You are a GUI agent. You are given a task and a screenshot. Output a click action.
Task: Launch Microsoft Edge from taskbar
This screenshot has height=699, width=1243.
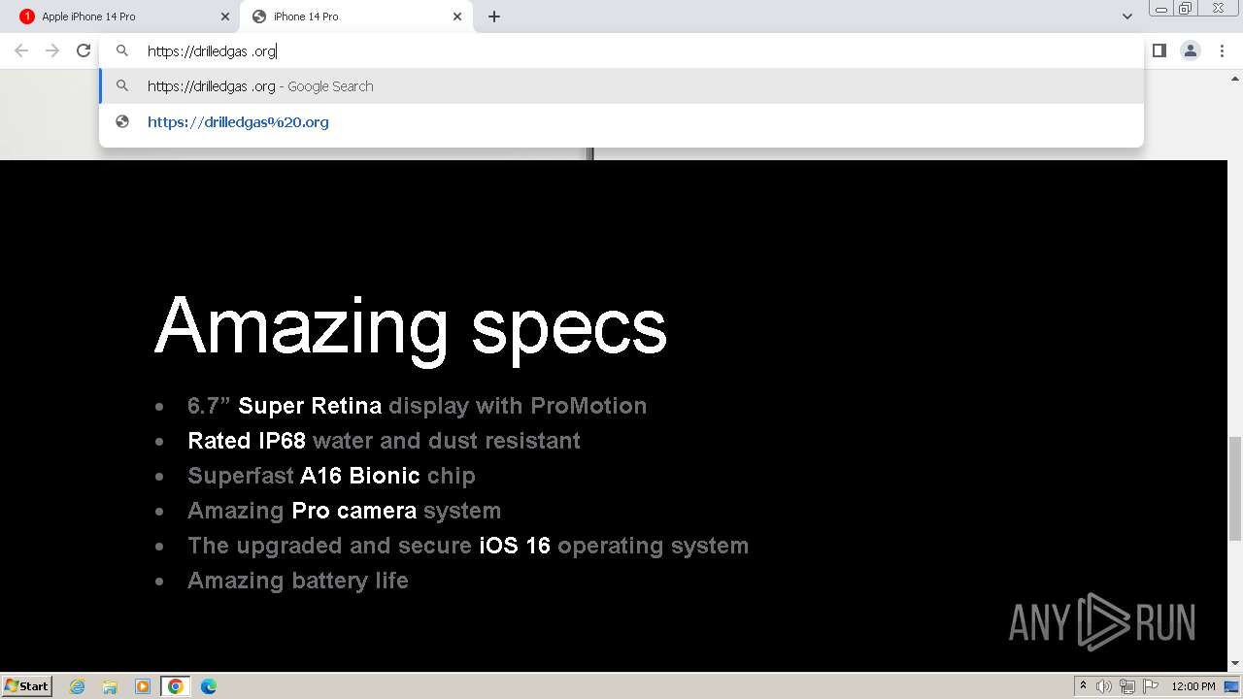(x=209, y=686)
